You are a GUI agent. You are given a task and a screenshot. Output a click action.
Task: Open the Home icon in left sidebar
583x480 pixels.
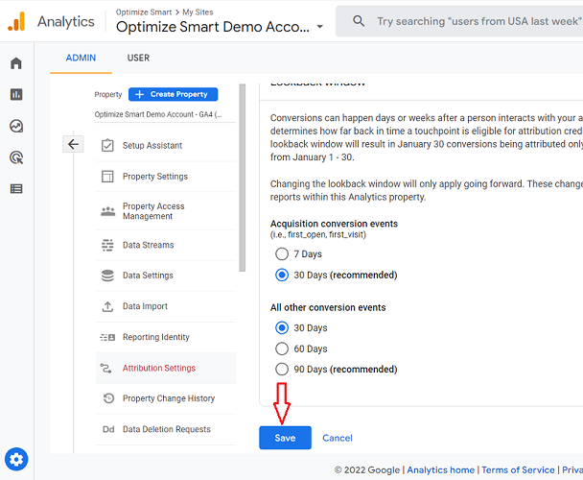(x=16, y=63)
